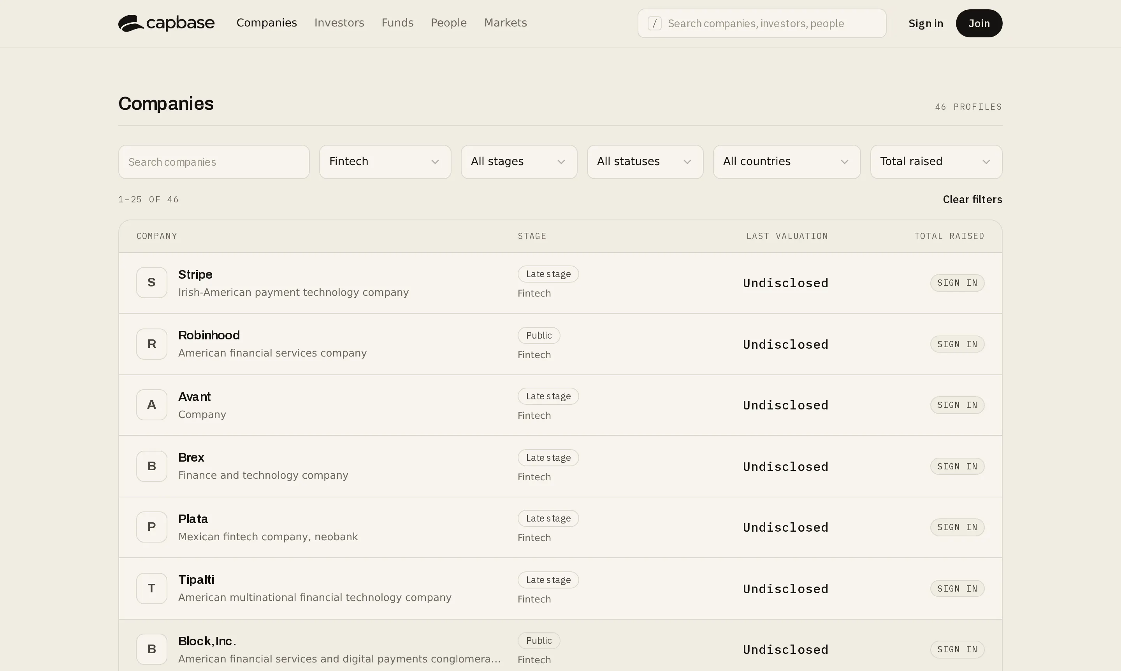Click the Tipalti letter avatar

[x=152, y=588]
